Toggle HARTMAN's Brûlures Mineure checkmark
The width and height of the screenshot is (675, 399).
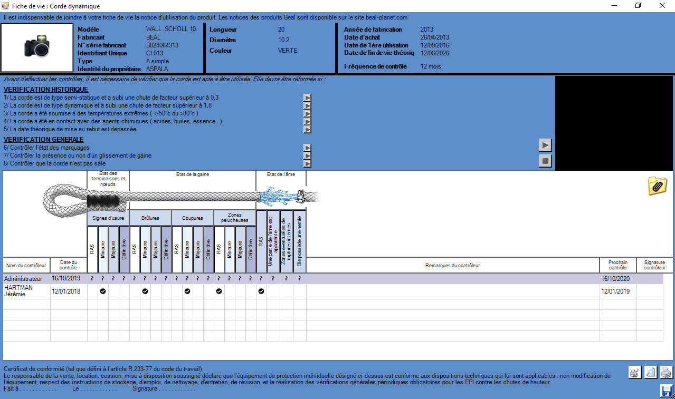[x=145, y=291]
